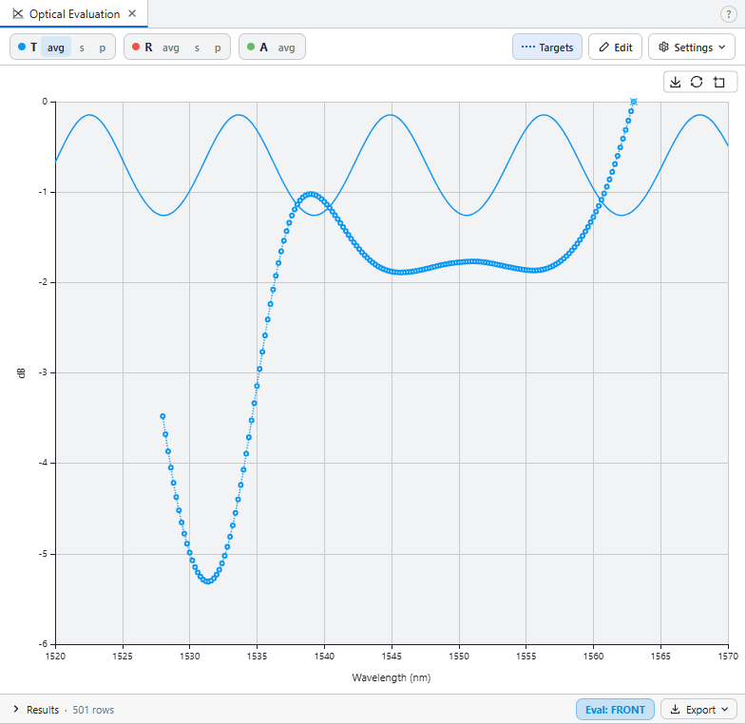Click the T label in legend
The image size is (746, 724).
pos(33,48)
